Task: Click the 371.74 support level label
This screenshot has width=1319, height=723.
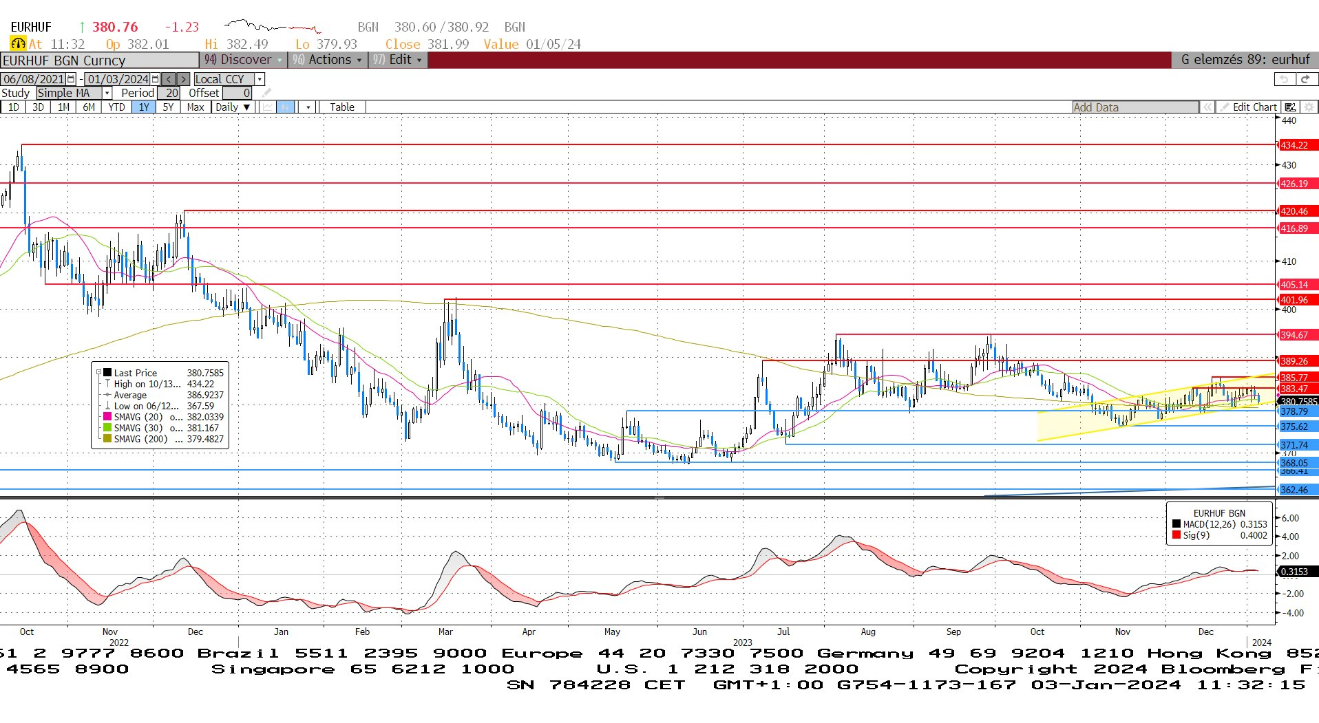Action: 1297,445
